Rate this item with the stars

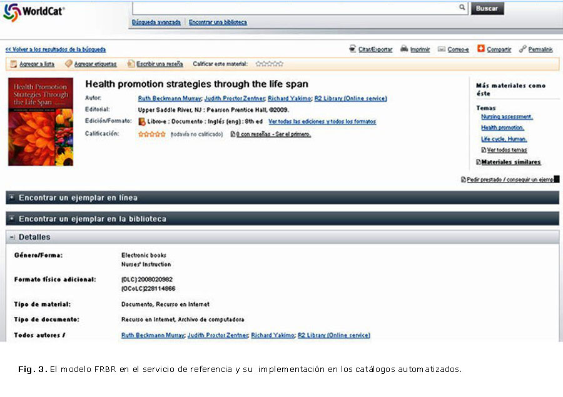click(270, 64)
